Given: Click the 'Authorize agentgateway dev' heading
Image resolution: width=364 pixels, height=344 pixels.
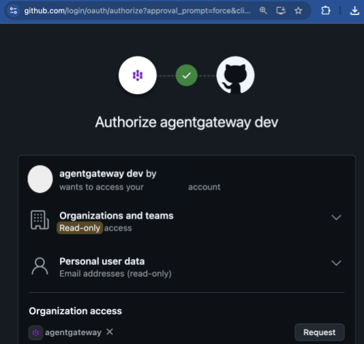Looking at the screenshot, I should coord(186,122).
